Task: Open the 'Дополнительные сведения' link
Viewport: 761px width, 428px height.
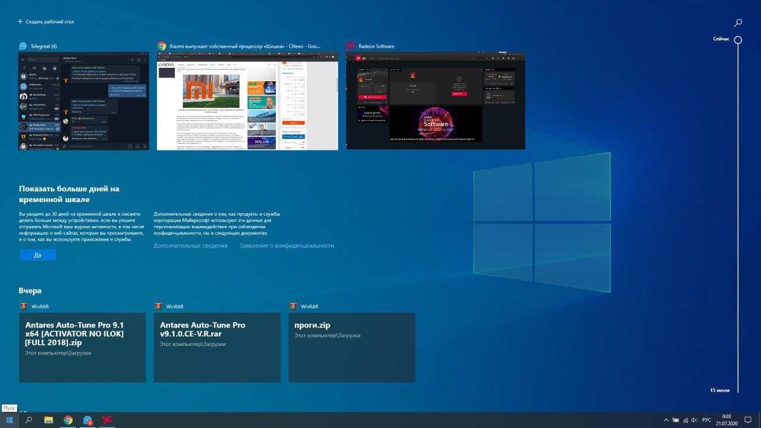Action: click(190, 246)
